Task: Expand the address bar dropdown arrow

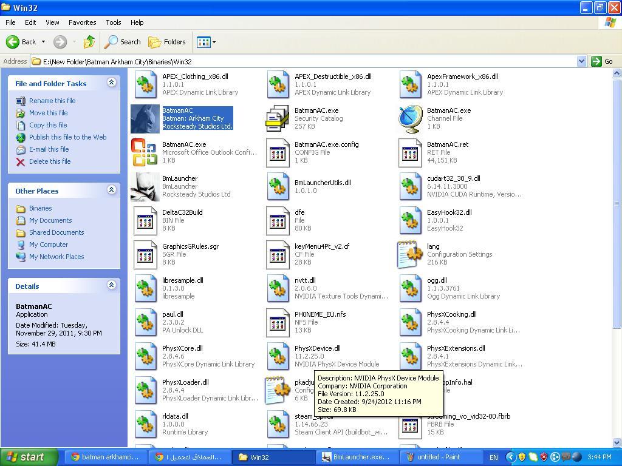Action: tap(581, 61)
